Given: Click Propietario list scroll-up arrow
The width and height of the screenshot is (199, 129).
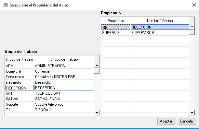Looking at the screenshot, I should click(x=192, y=27).
